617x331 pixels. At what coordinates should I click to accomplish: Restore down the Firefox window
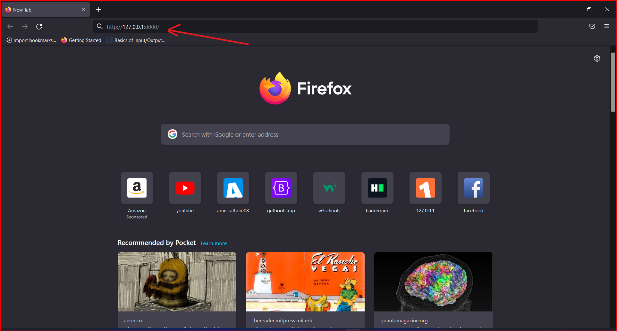point(589,9)
